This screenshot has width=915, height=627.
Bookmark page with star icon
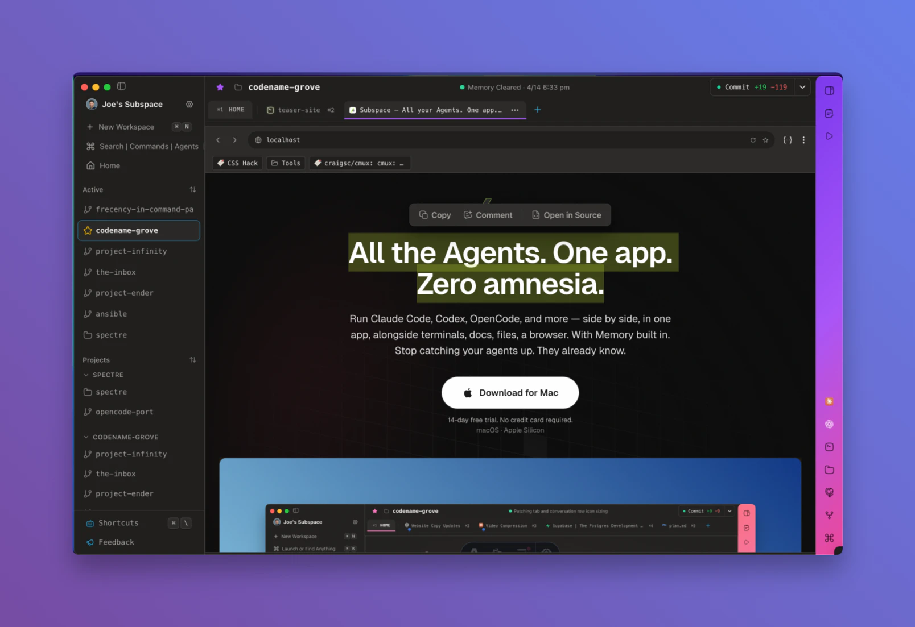pyautogui.click(x=765, y=140)
